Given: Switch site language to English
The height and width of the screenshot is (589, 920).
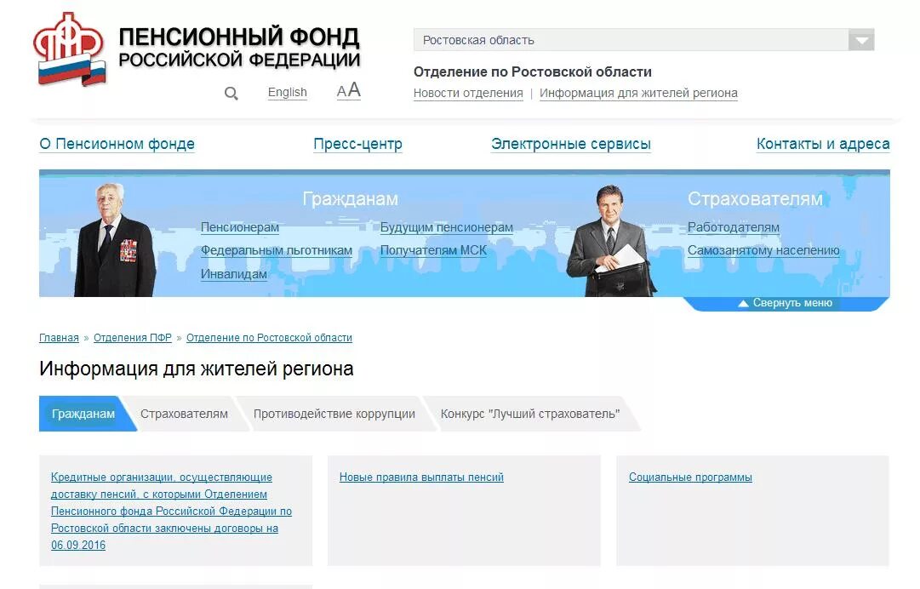Looking at the screenshot, I should (x=288, y=93).
